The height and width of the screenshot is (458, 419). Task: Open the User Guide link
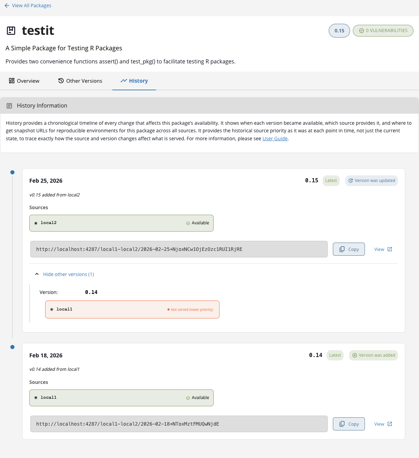275,139
